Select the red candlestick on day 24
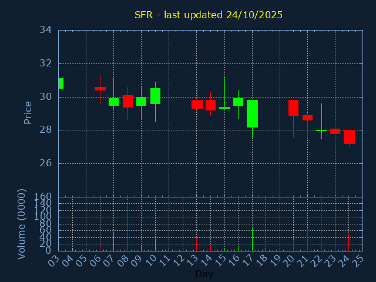Image resolution: width=376 pixels, height=282 pixels. click(x=349, y=137)
